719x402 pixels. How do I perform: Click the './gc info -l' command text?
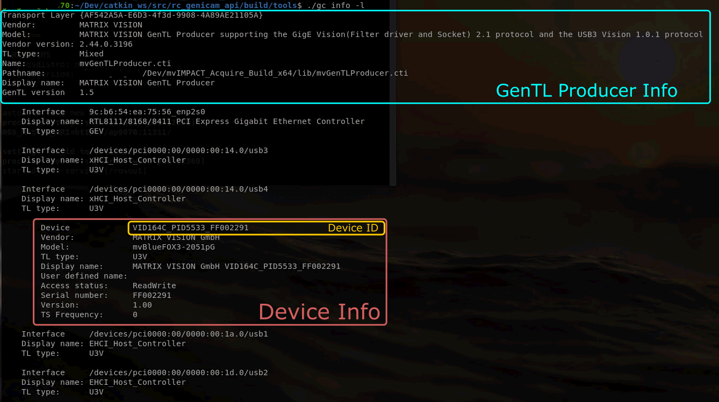tap(336, 5)
